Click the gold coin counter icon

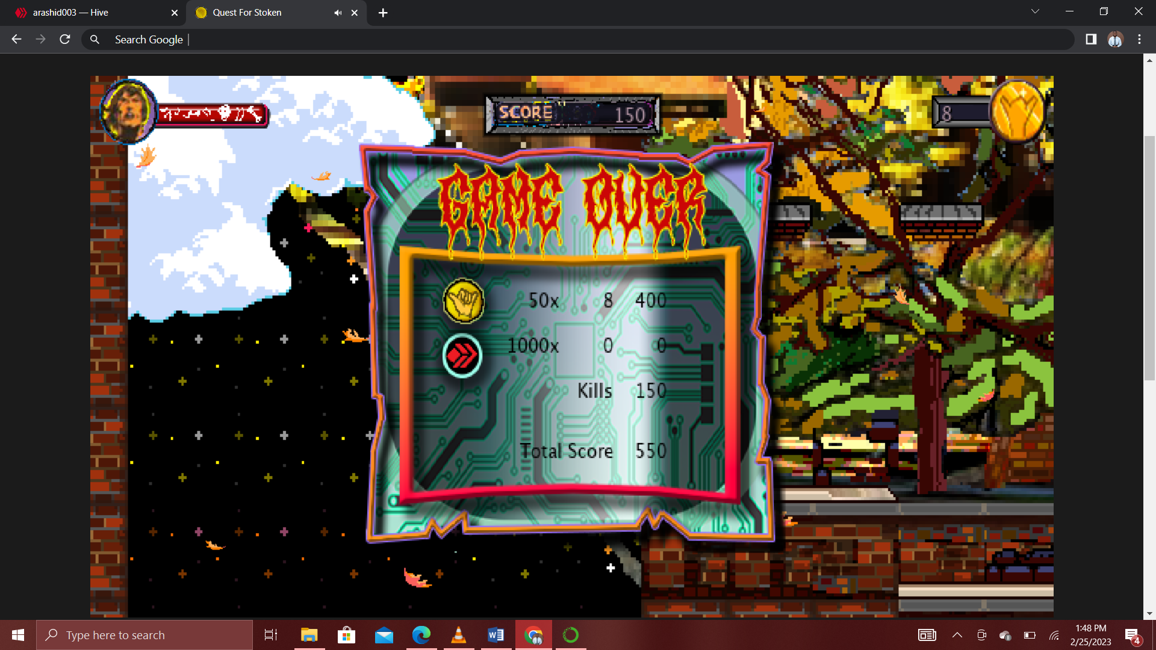(x=1018, y=111)
